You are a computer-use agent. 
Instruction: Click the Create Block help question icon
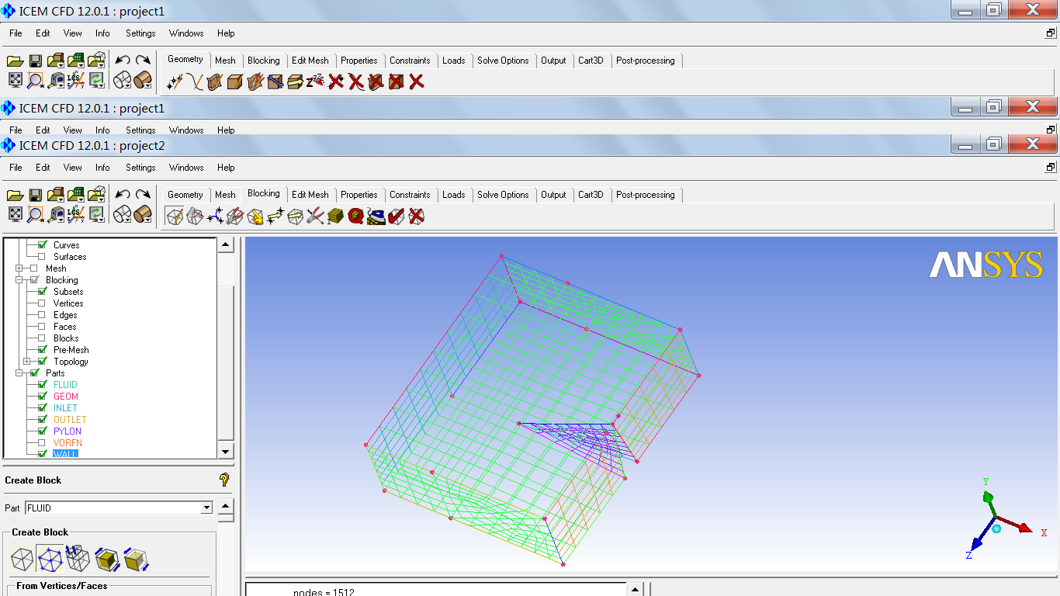click(x=224, y=480)
